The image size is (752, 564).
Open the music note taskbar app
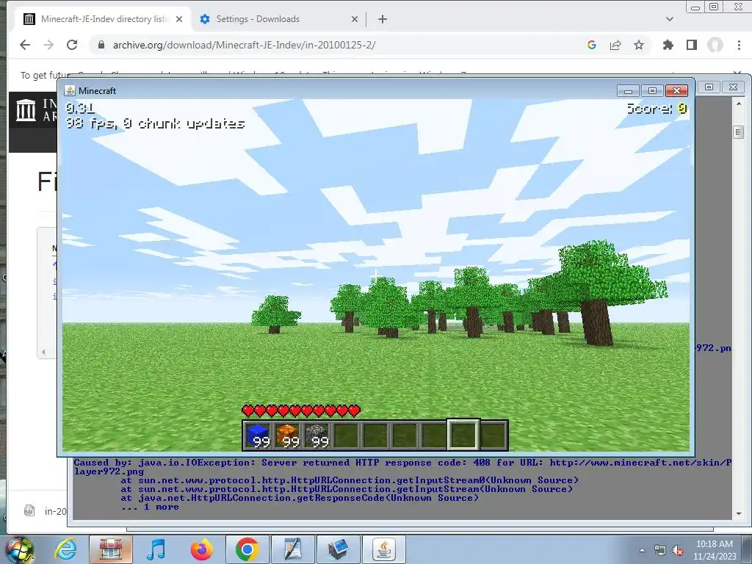tap(156, 549)
